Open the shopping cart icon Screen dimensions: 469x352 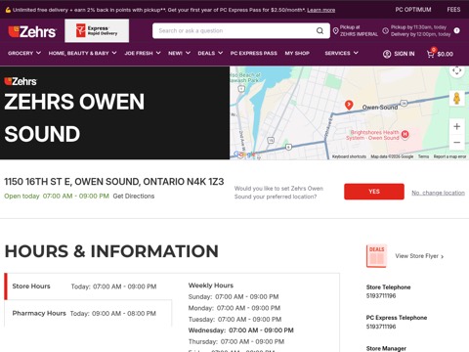pyautogui.click(x=431, y=54)
